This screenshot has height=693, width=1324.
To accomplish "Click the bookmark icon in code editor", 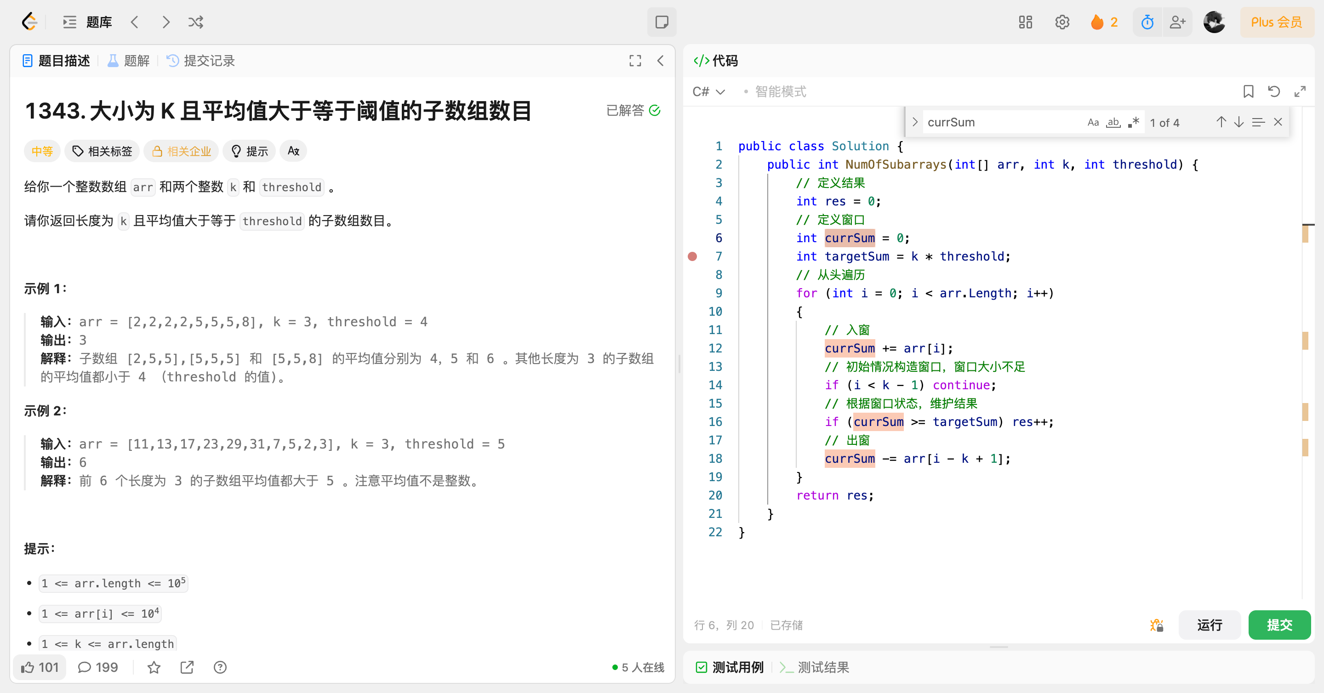I will pyautogui.click(x=1248, y=91).
